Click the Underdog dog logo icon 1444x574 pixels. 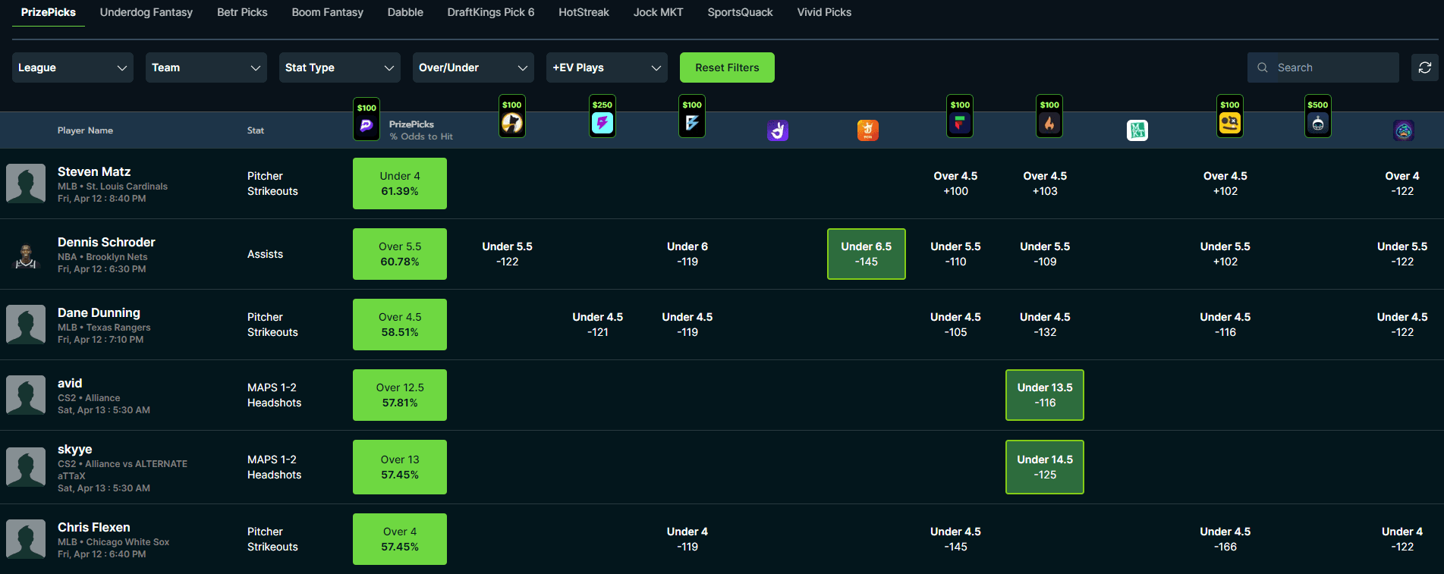coord(511,123)
